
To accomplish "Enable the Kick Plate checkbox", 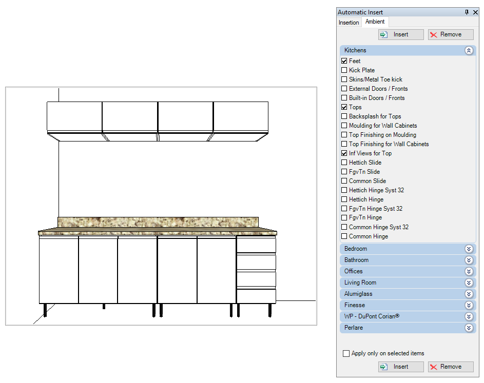I will point(344,70).
